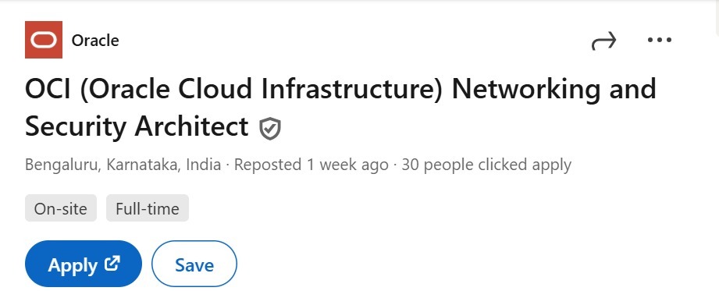
Task: Click the word Networking in the job title
Action: (x=526, y=89)
